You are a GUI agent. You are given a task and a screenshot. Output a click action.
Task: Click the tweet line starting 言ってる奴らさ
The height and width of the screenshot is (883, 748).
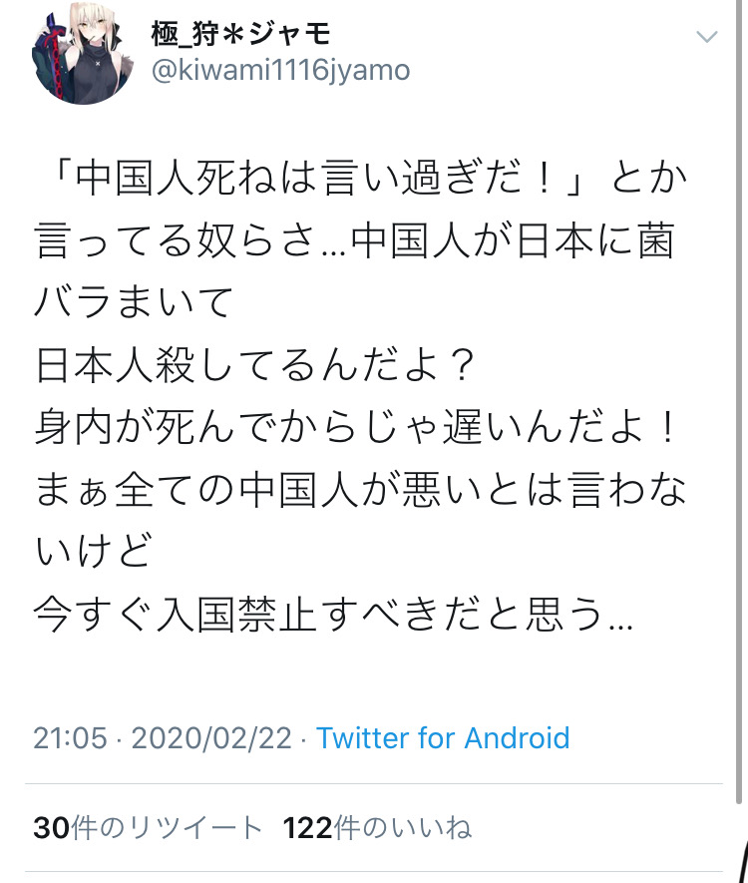click(355, 241)
